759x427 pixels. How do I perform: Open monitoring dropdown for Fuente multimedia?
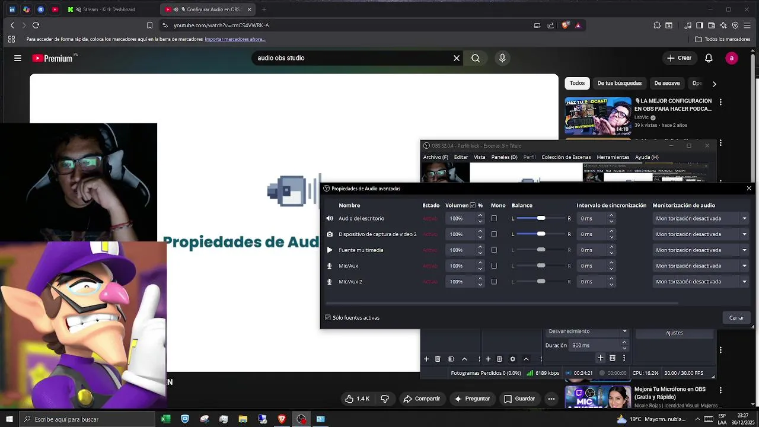701,250
